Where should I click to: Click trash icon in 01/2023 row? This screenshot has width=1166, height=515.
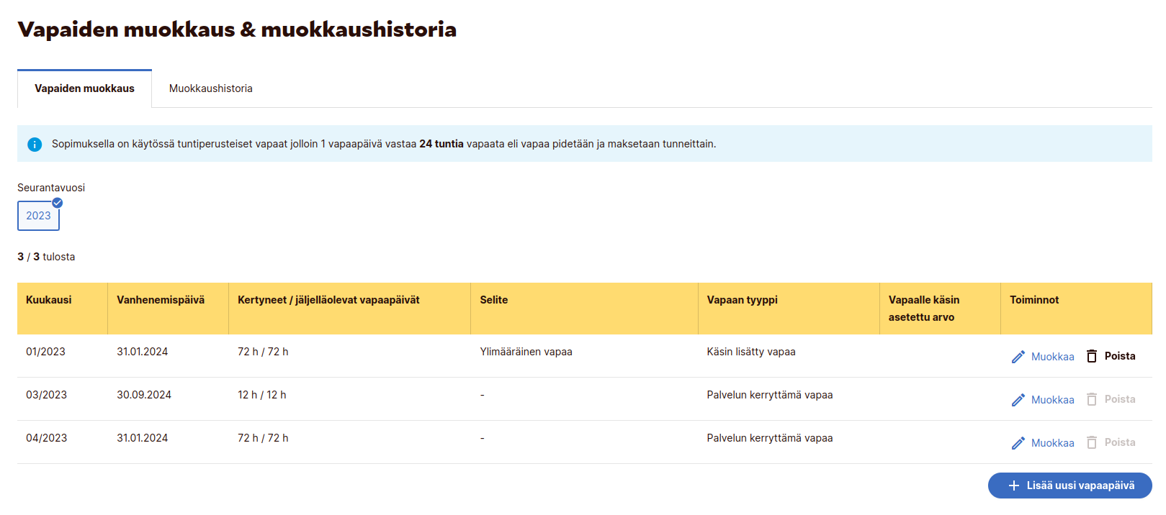pos(1092,356)
